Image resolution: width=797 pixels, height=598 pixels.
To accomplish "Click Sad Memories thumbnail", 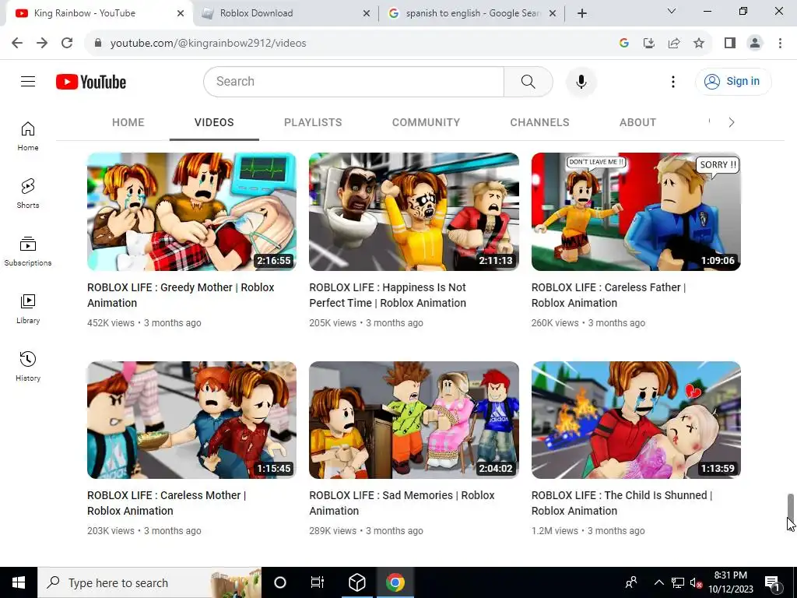I will click(x=414, y=420).
